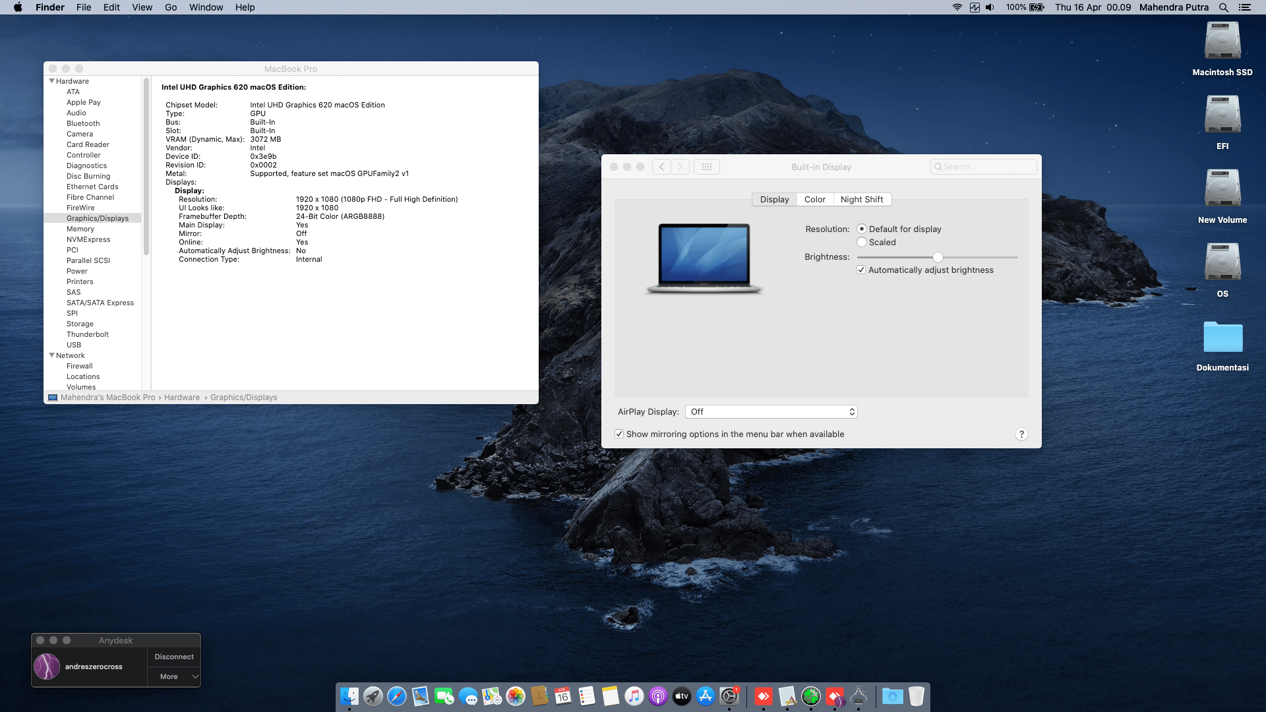
Task: Click the Forward arrow in Built-in Display
Action: (x=680, y=167)
